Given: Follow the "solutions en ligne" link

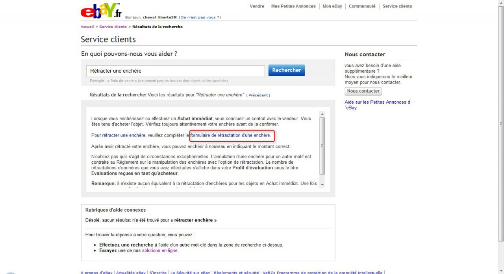Looking at the screenshot, I should [x=160, y=250].
